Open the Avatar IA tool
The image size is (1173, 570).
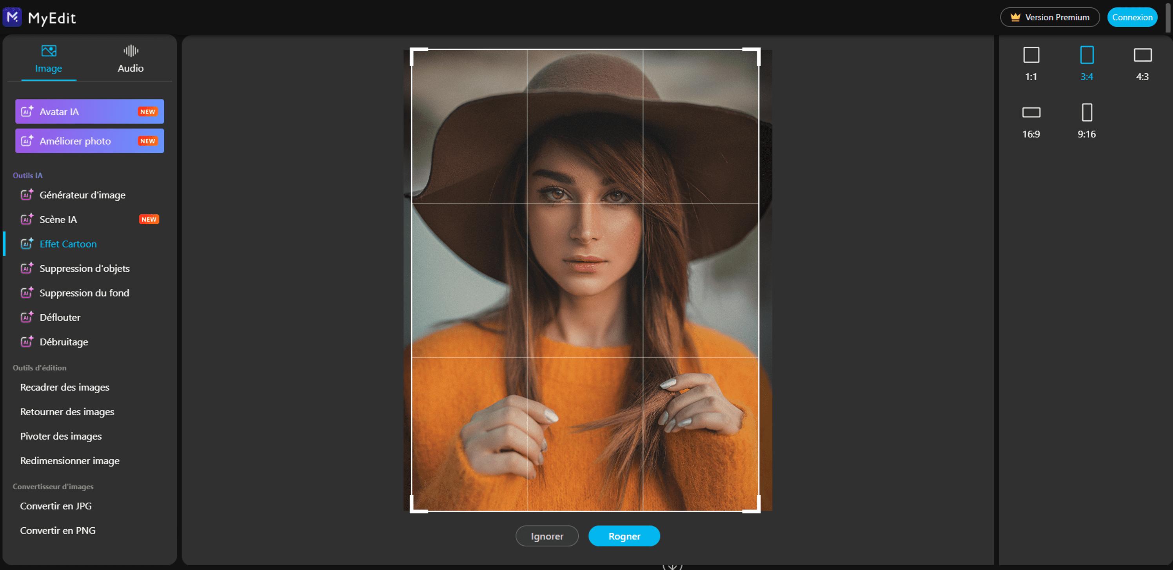click(x=89, y=111)
